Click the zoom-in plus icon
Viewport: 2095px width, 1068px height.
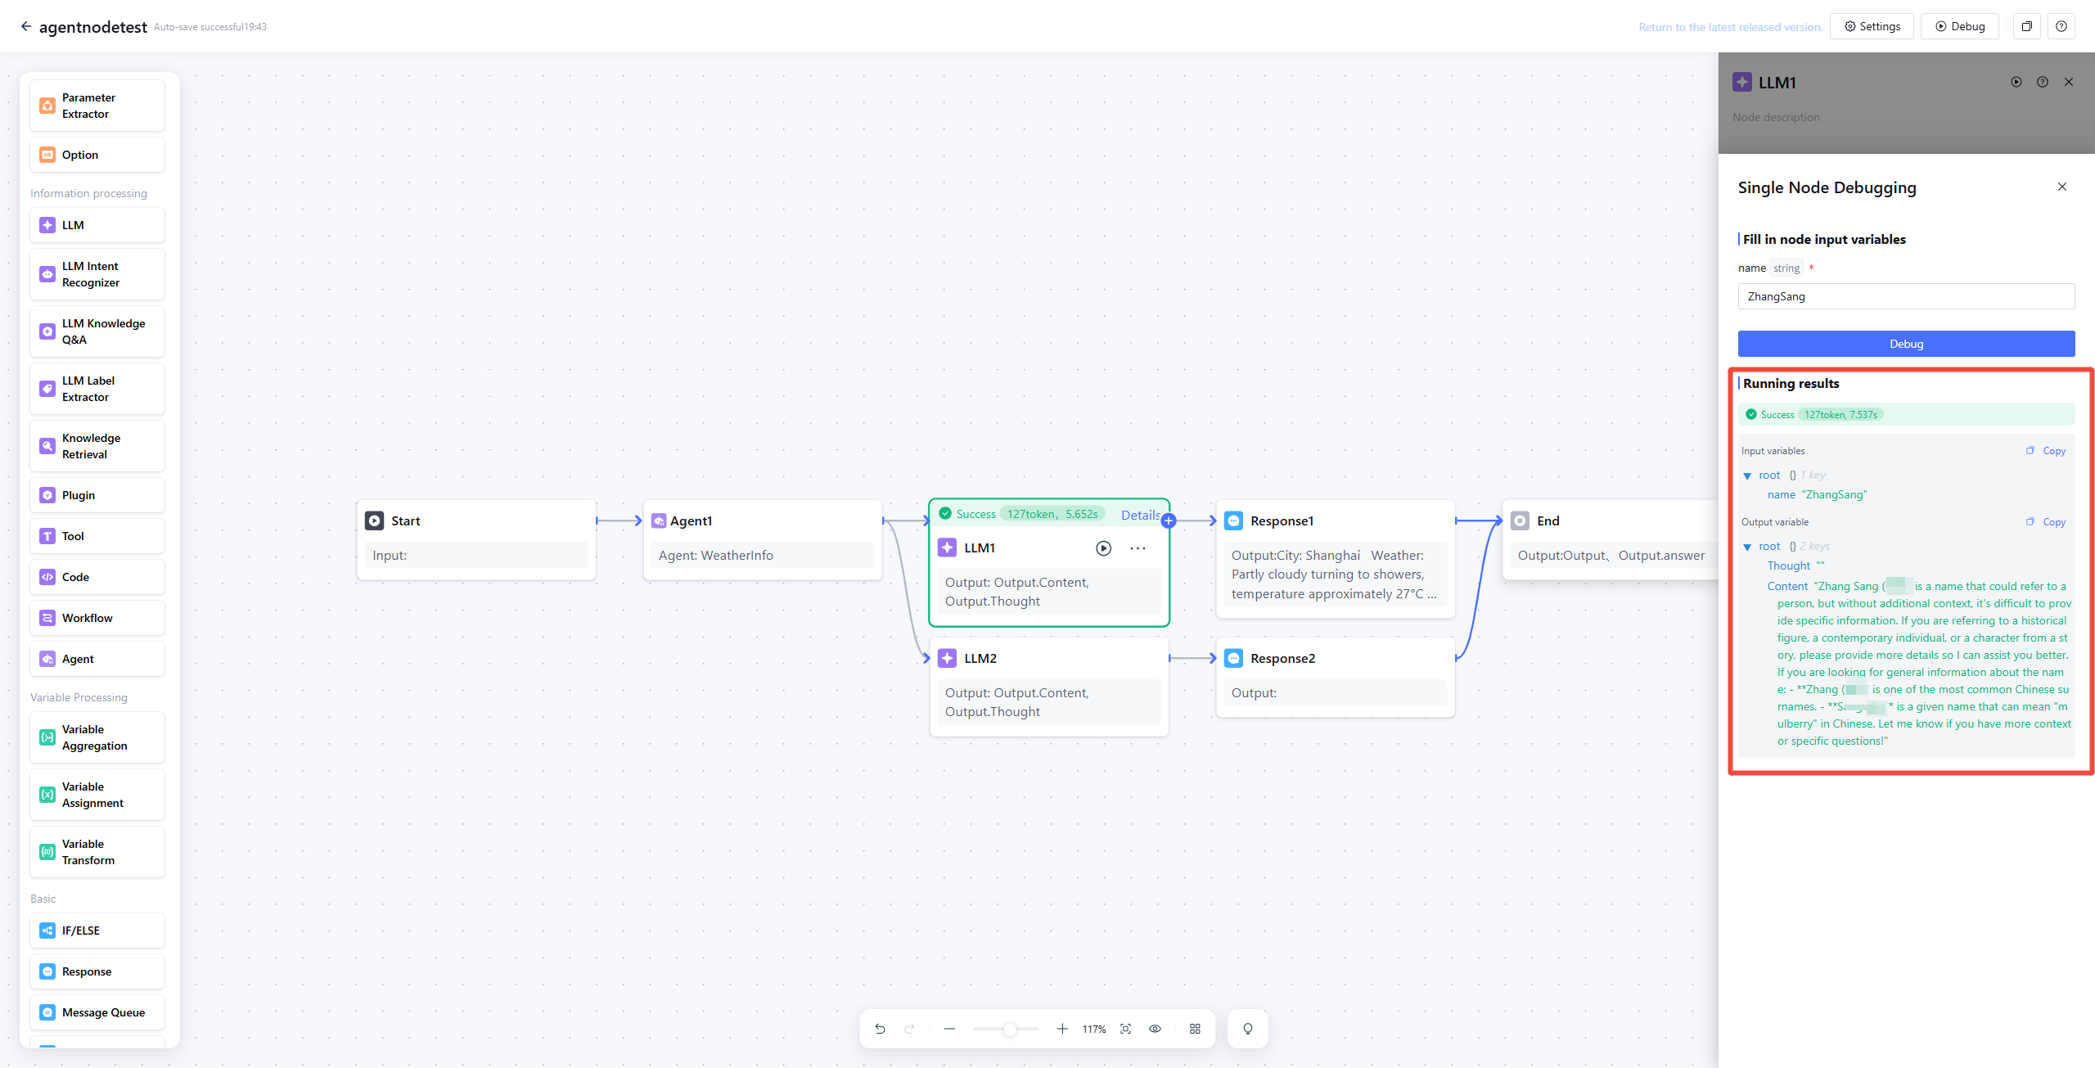(1062, 1029)
